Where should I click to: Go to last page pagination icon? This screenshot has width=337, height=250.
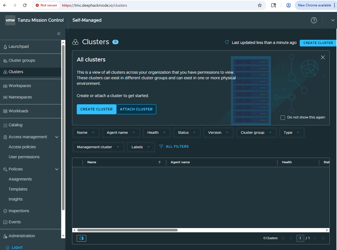click(323, 238)
